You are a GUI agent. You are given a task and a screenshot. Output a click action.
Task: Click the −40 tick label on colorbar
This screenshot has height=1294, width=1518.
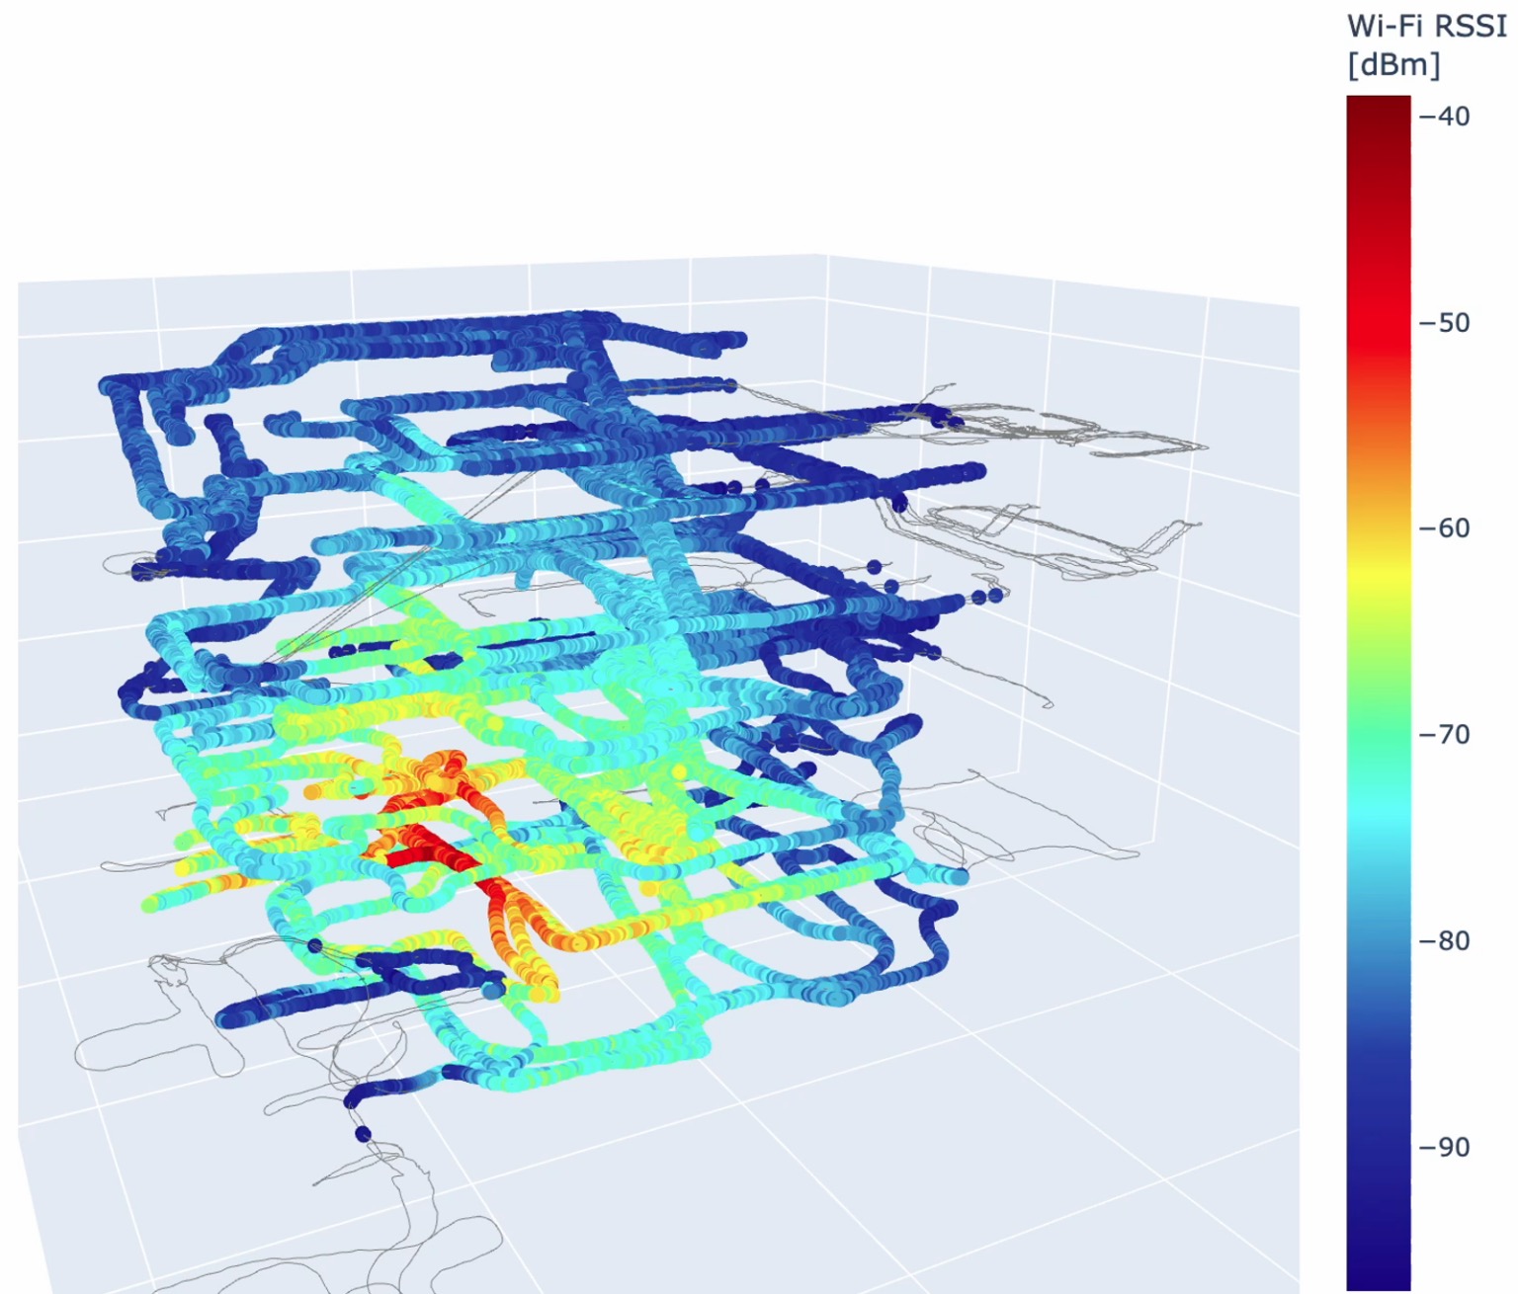[1444, 117]
